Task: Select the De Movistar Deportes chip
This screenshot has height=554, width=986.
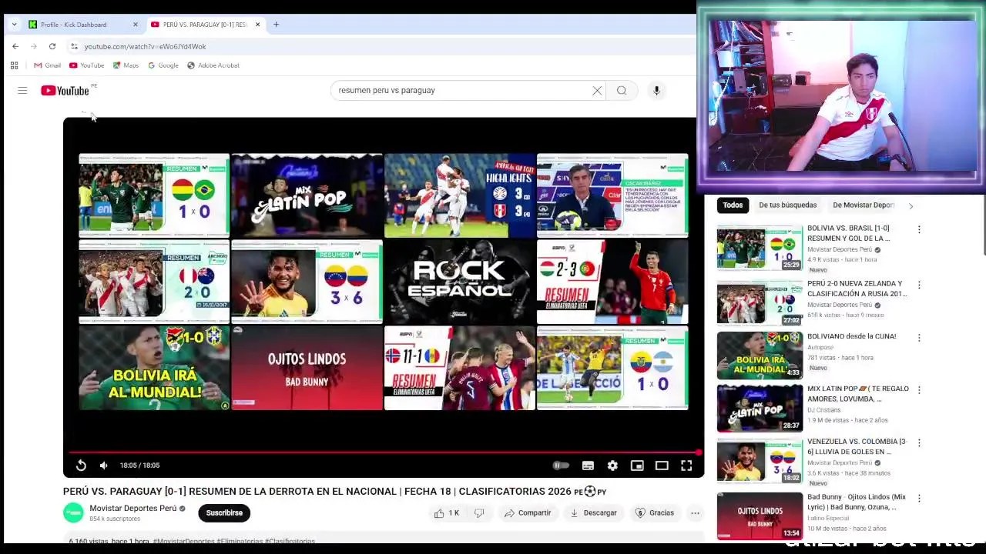Action: tap(863, 205)
